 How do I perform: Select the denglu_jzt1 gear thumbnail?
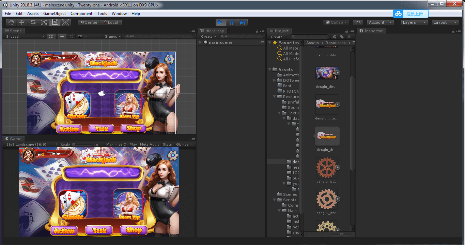[x=326, y=167]
